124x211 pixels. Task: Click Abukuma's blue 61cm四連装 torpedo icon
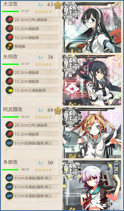click(x=9, y=143)
